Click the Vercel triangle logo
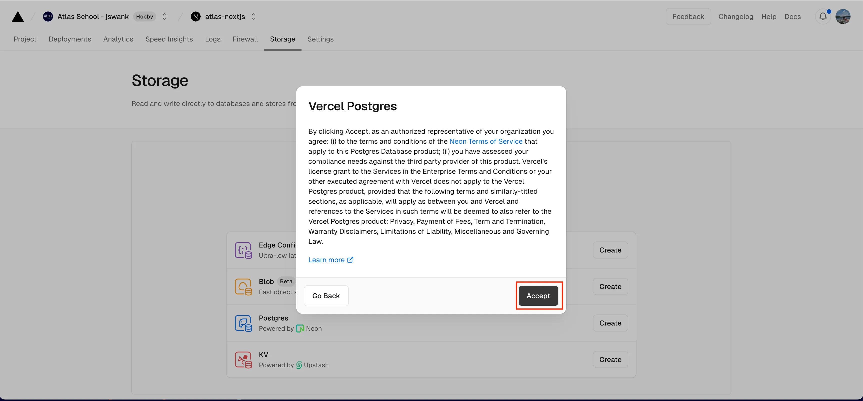 coord(18,16)
